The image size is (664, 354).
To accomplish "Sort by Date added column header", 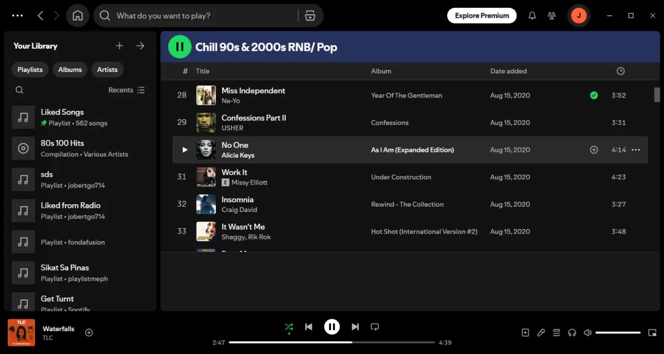I will [508, 71].
